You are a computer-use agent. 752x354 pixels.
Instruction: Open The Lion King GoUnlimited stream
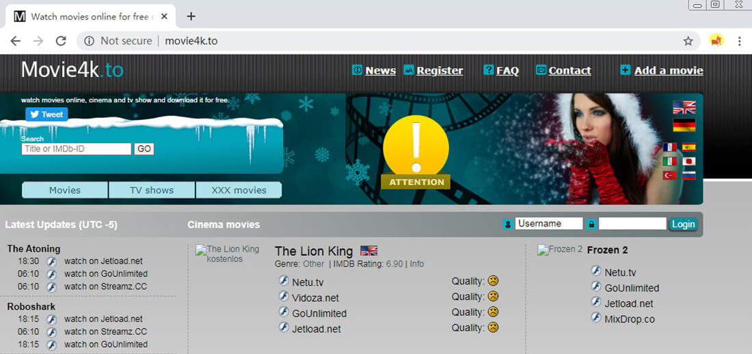click(319, 314)
